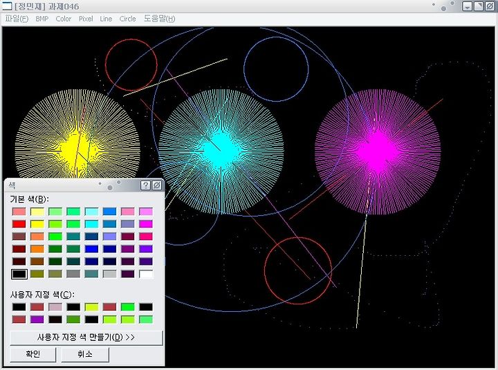The height and width of the screenshot is (370, 498).
Task: Open the Color menu
Action: click(x=64, y=19)
